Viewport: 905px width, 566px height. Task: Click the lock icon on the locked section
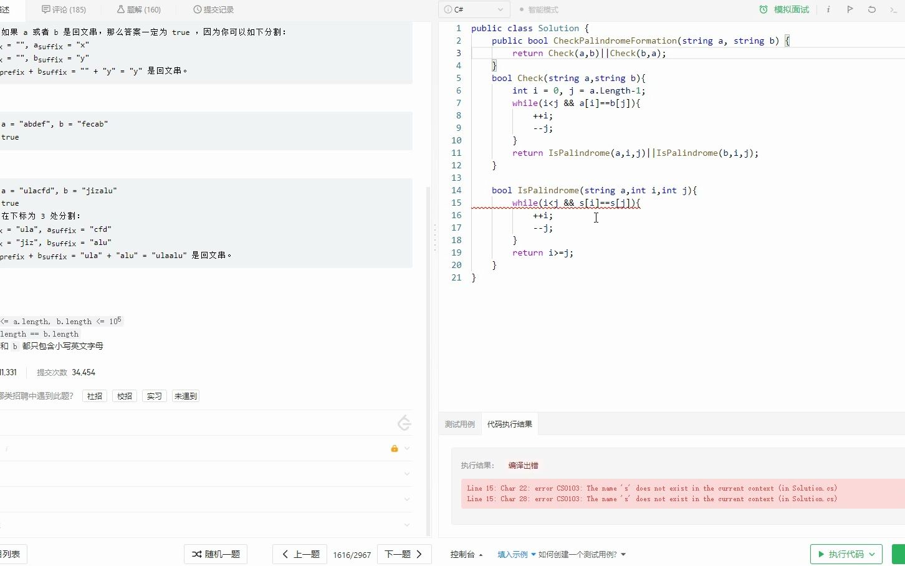[x=394, y=448]
